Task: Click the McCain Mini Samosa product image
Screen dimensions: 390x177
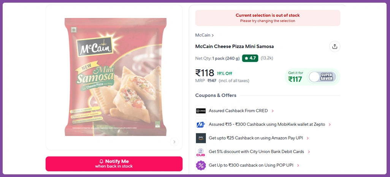Action: click(x=115, y=77)
